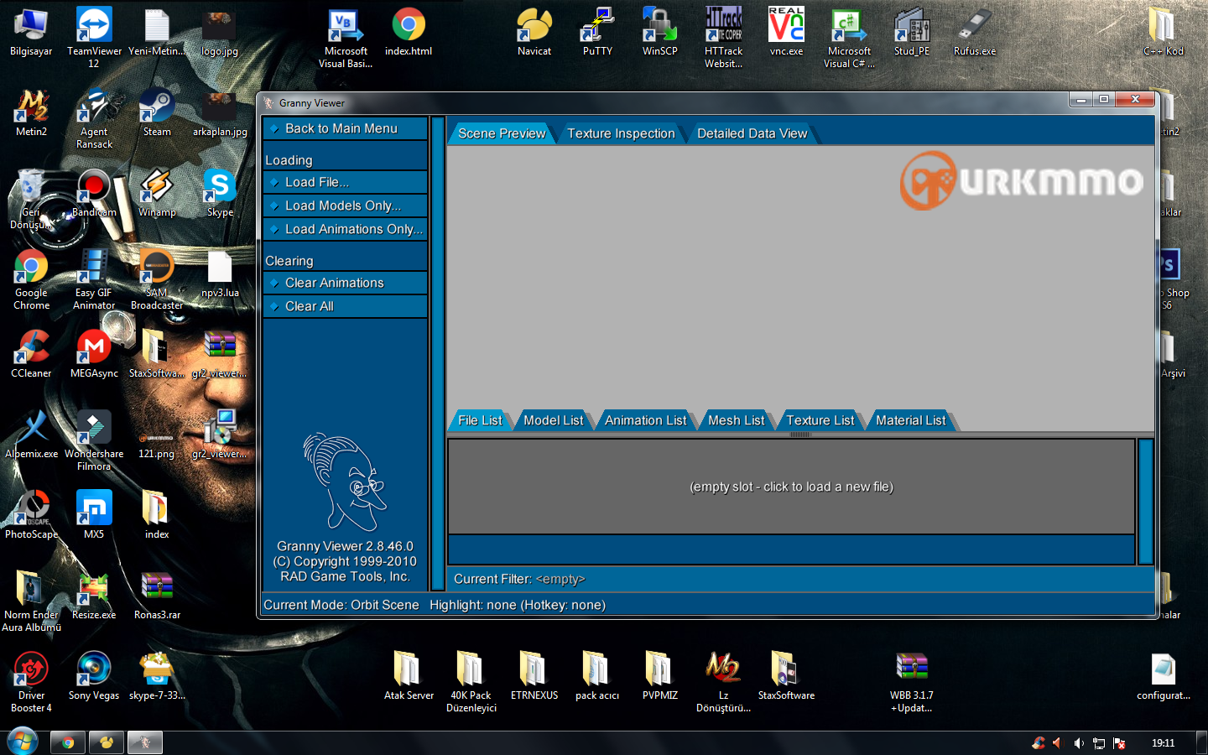
Task: Open the Windows Start menu
Action: tap(23, 742)
